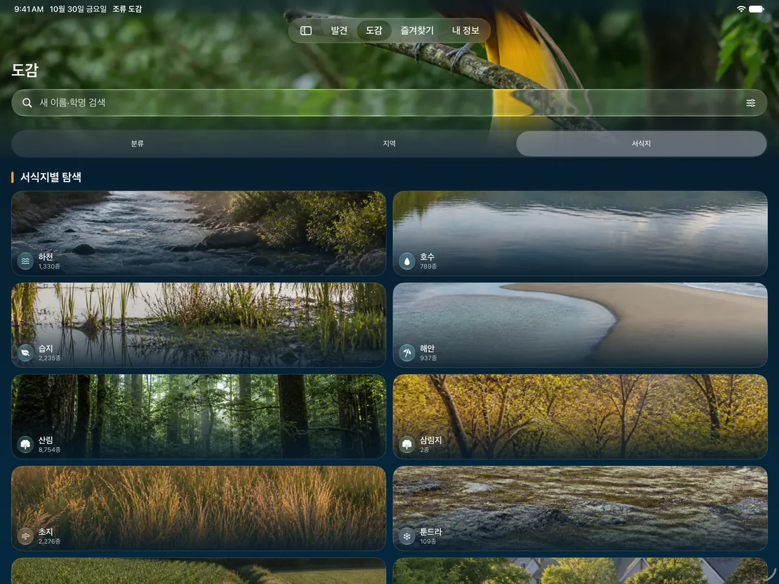Switch to the 지역 segment
779x584 pixels.
tap(389, 143)
